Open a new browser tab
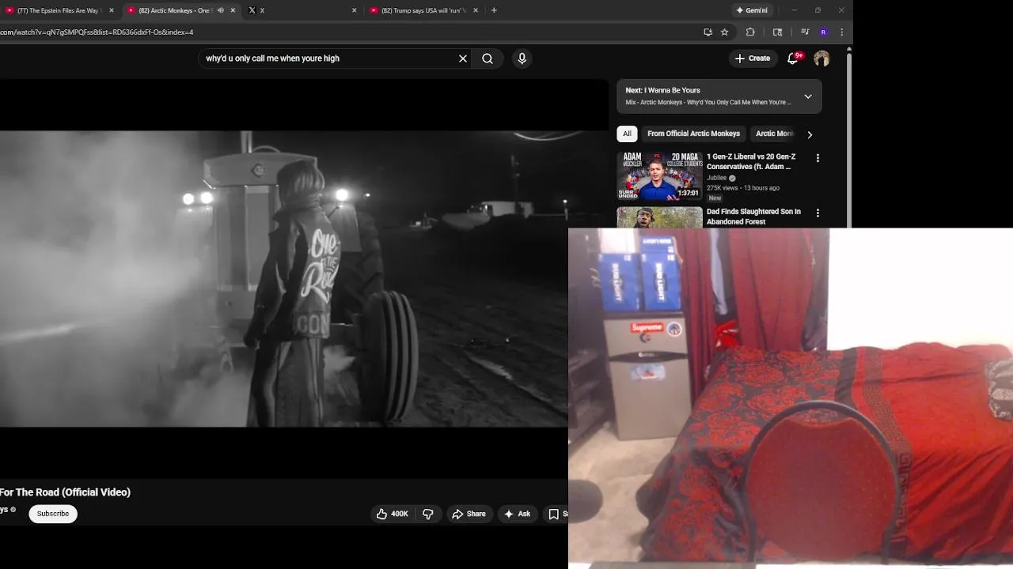 (x=494, y=10)
